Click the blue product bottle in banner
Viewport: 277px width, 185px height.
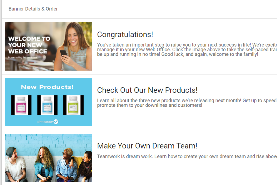pos(47,105)
